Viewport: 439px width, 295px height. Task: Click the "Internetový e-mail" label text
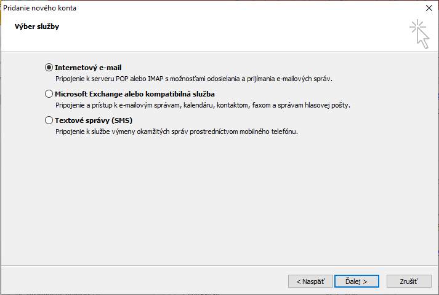click(92, 68)
